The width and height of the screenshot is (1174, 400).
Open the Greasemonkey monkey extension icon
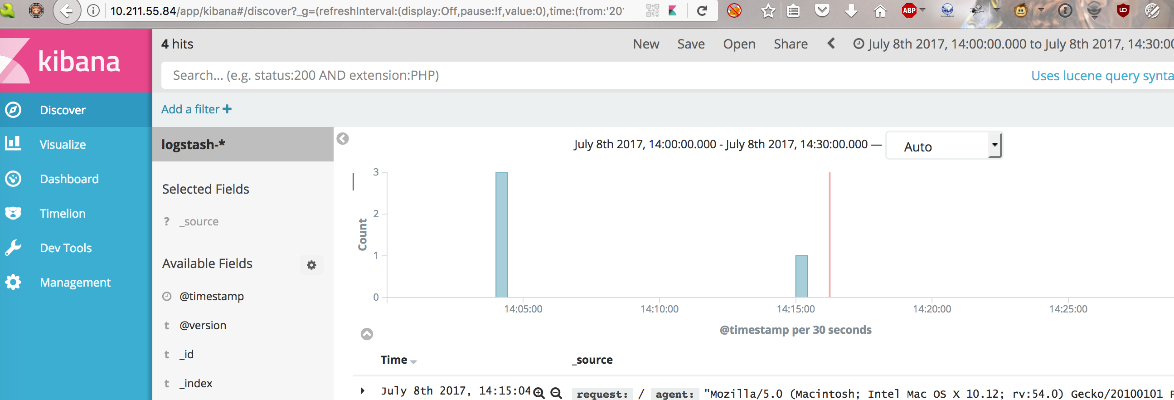point(1020,10)
